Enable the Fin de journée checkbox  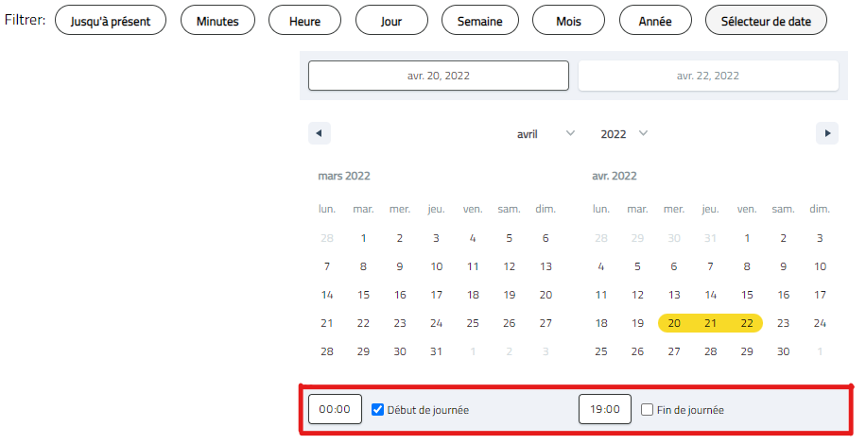coord(648,410)
